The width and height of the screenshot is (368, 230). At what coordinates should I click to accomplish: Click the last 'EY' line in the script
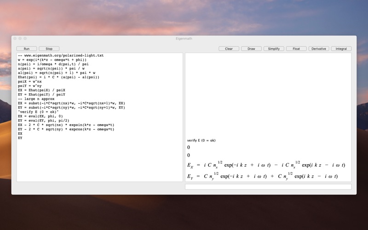(20, 138)
